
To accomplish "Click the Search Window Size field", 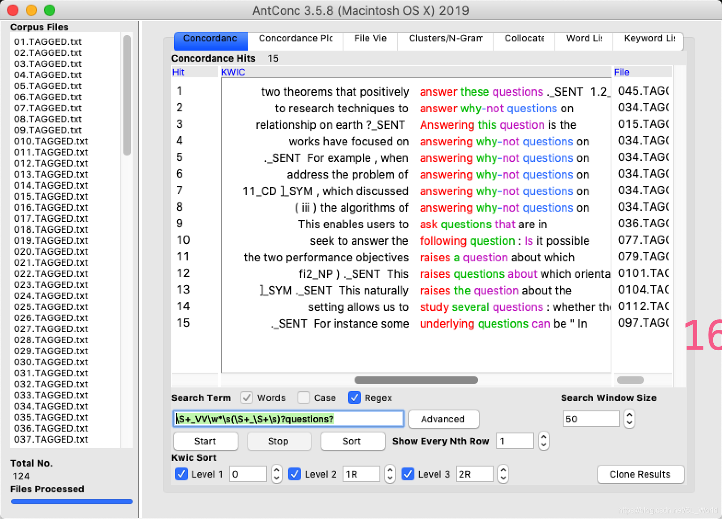I will [591, 419].
